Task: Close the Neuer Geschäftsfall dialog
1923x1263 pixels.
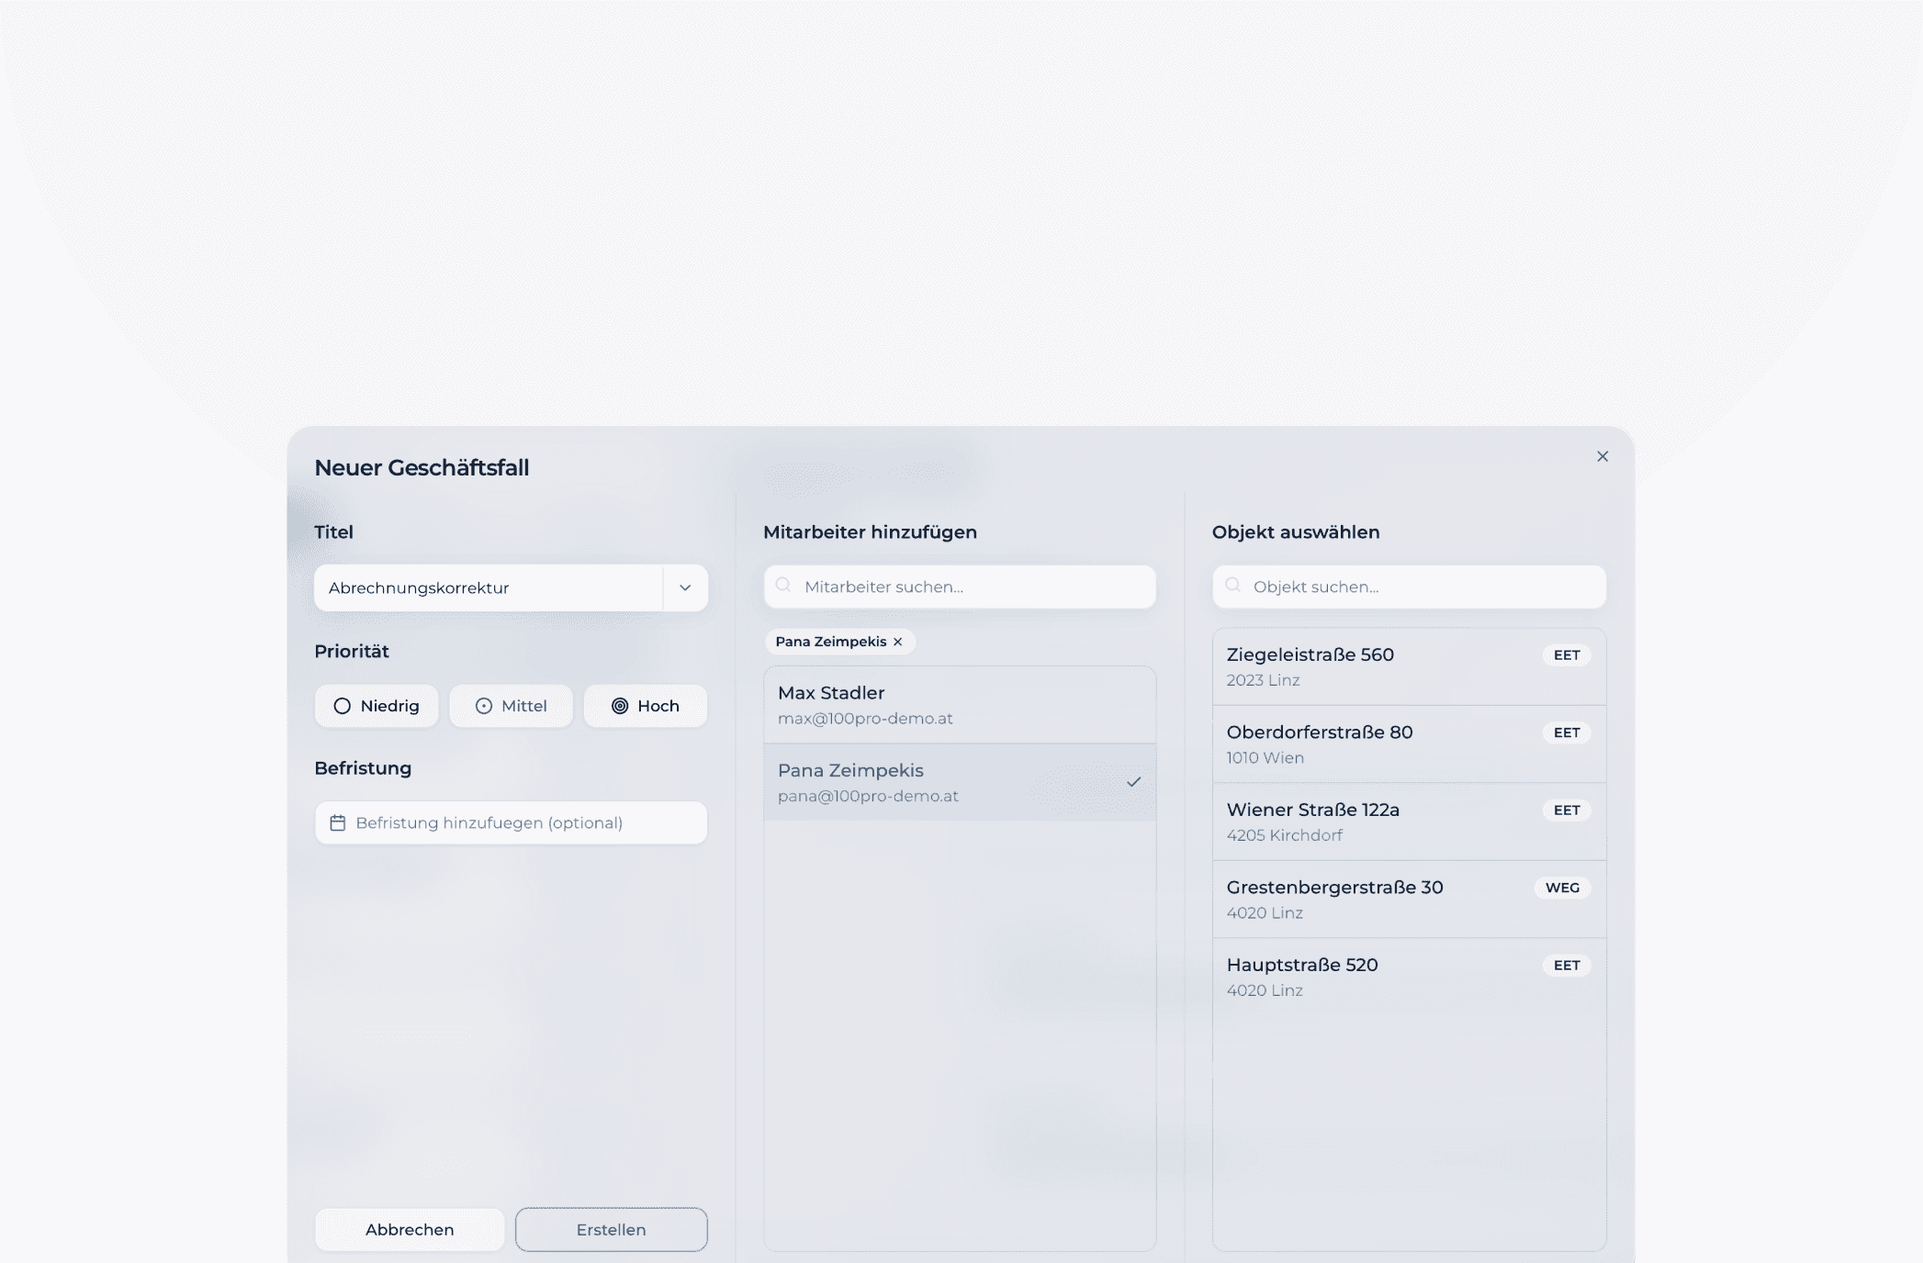Action: (1602, 456)
